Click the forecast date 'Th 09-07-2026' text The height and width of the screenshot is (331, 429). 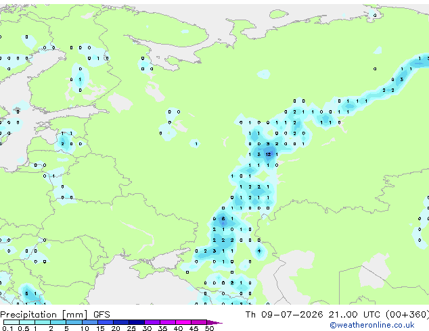coord(284,315)
